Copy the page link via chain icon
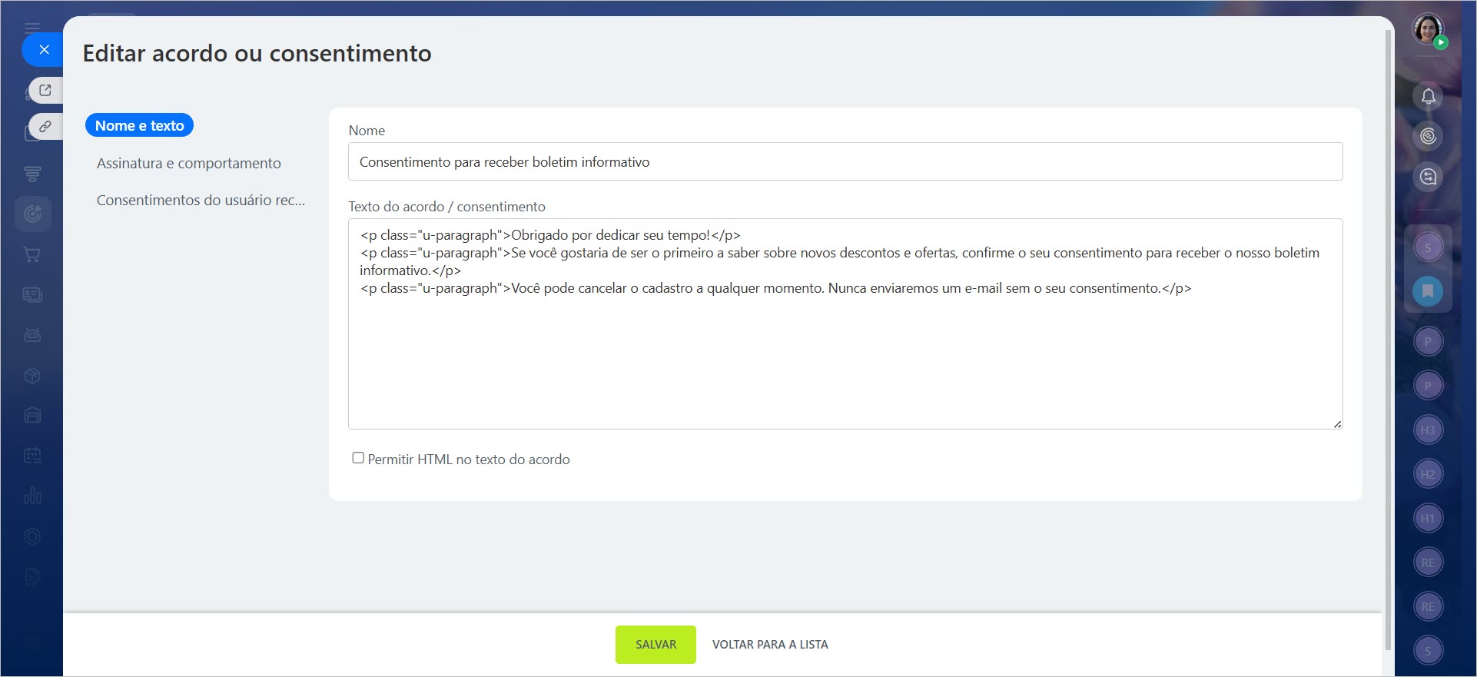 tap(45, 126)
